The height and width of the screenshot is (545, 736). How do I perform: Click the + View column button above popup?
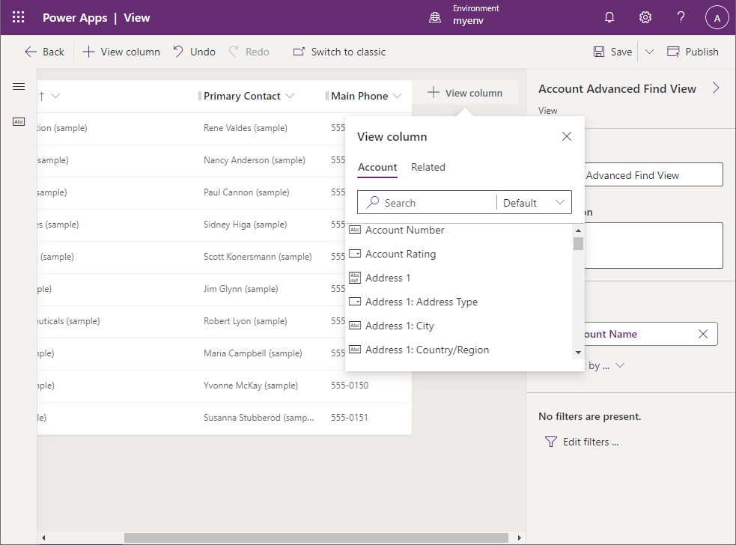pos(465,93)
